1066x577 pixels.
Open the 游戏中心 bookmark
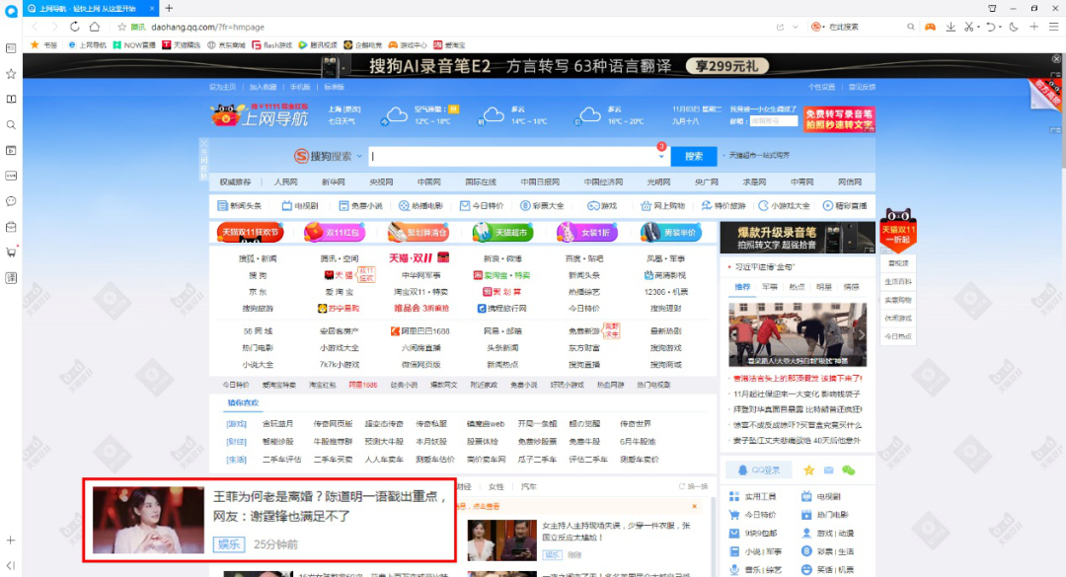tap(408, 44)
